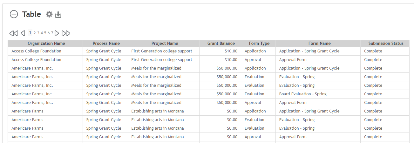Click $10.00 balance in Access College Application row
Viewport: 414px width, 143px height.
231,51
